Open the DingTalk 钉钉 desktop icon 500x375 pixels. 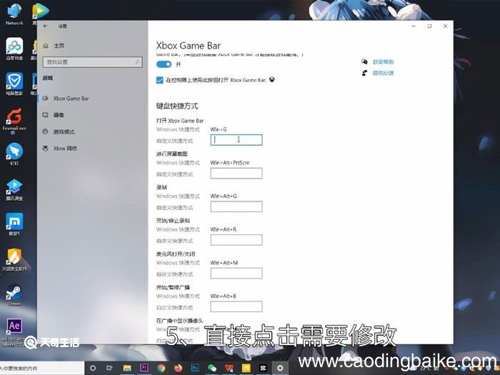click(14, 154)
